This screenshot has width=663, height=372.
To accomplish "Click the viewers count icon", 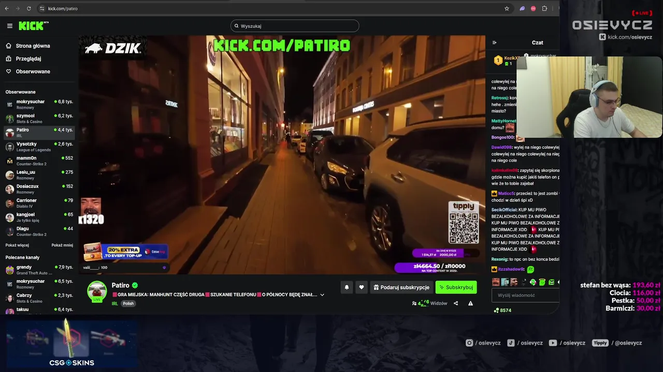I will [414, 303].
